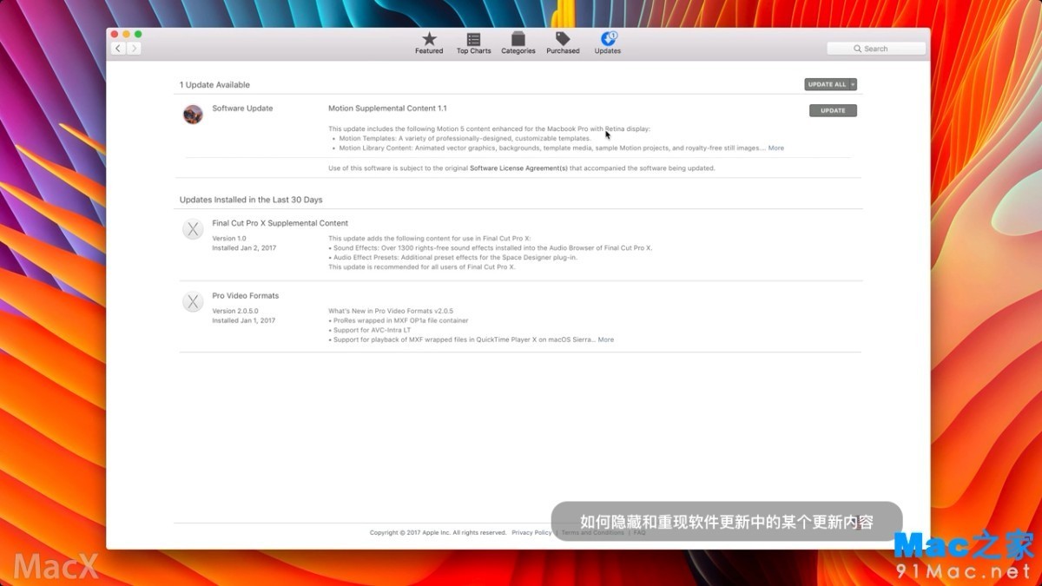Open the Software License Agreement(s) link
1042x586 pixels.
point(518,168)
